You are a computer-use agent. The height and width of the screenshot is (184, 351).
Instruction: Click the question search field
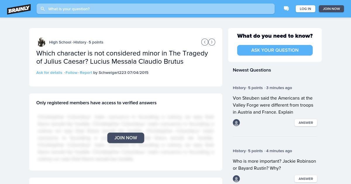pyautogui.click(x=158, y=9)
